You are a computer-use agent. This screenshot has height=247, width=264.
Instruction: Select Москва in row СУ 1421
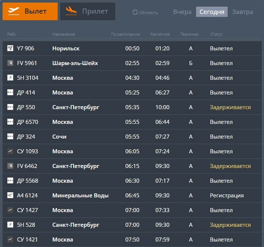[x=63, y=239]
